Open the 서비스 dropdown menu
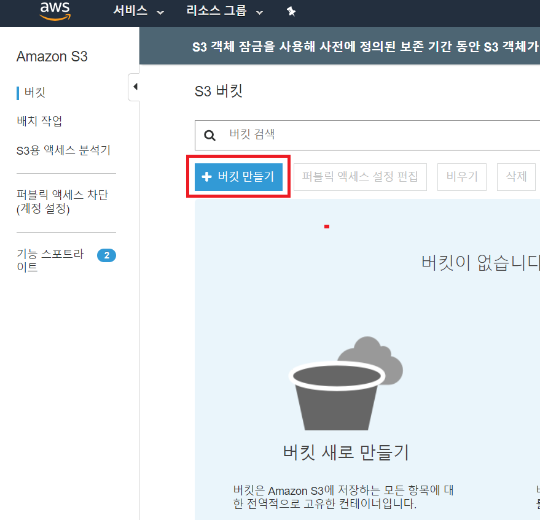Viewport: 540px width, 520px height. tap(138, 10)
